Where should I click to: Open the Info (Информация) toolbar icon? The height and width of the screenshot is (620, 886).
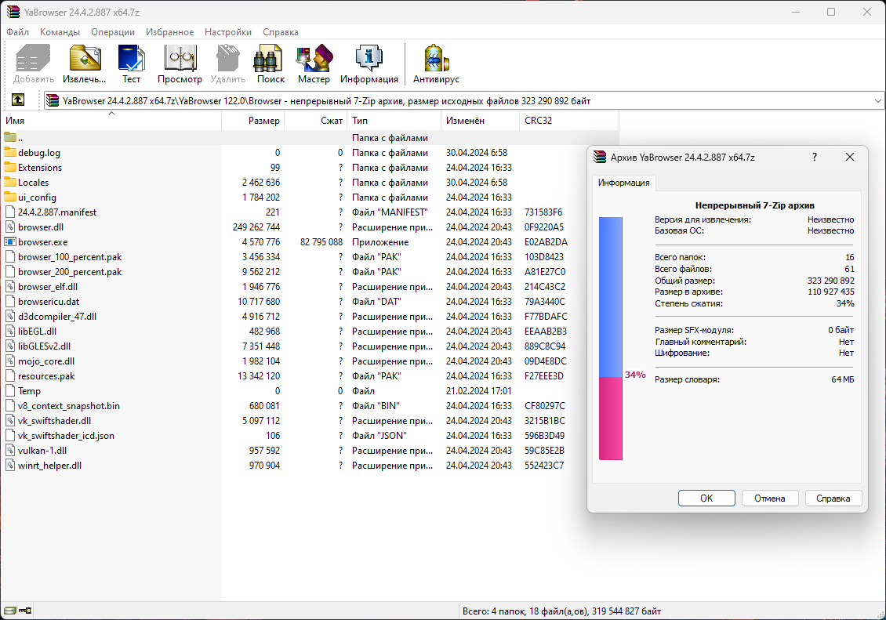tap(369, 59)
